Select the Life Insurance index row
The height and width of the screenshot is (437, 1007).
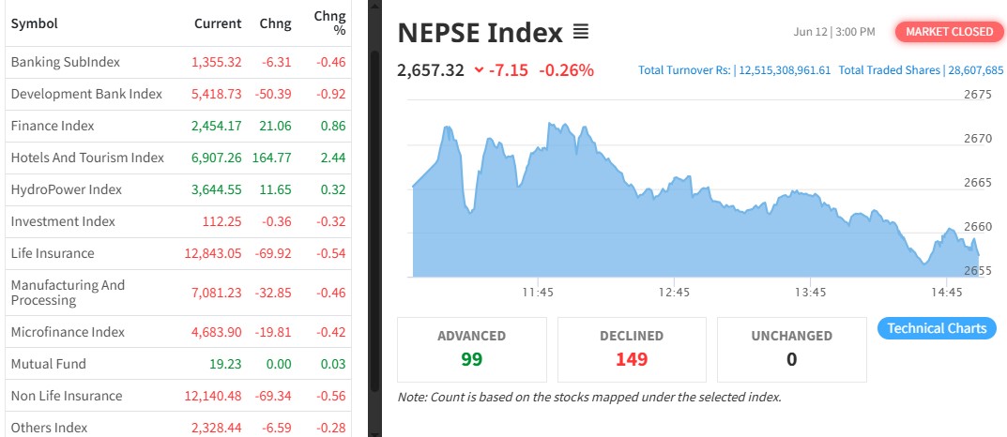coord(53,253)
